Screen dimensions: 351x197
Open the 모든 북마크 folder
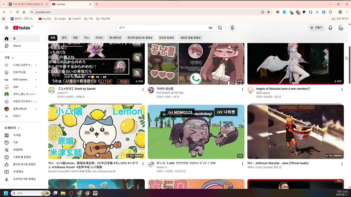[340, 19]
